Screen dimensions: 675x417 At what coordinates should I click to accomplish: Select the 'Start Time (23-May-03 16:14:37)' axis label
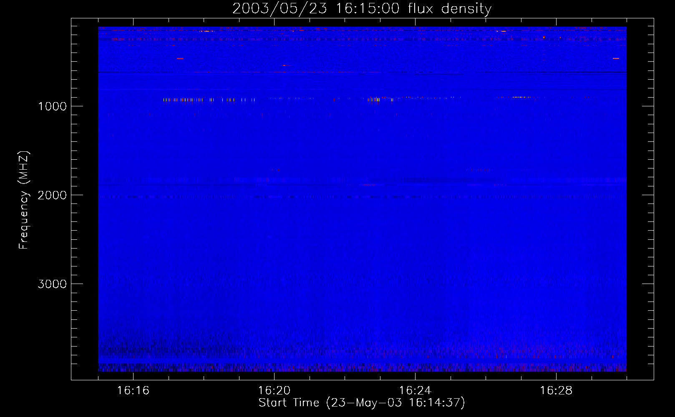click(362, 403)
